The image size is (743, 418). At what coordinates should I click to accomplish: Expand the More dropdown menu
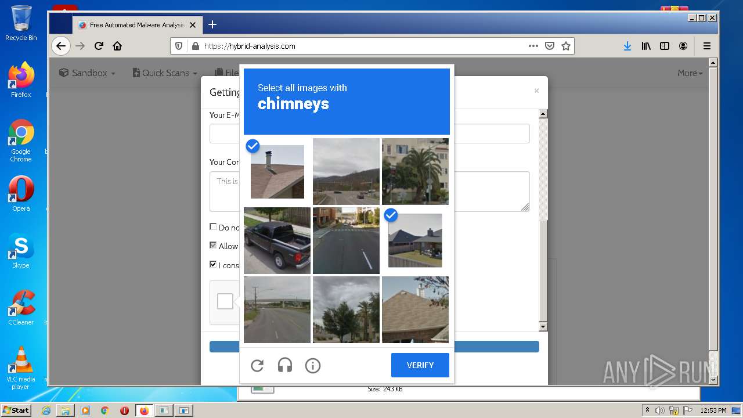coord(690,73)
